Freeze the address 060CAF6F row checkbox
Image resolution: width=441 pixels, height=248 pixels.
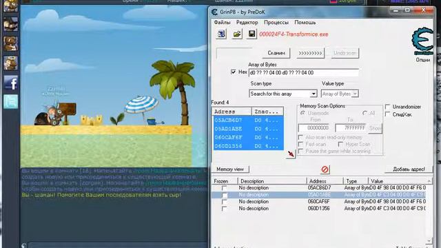coord(224,202)
